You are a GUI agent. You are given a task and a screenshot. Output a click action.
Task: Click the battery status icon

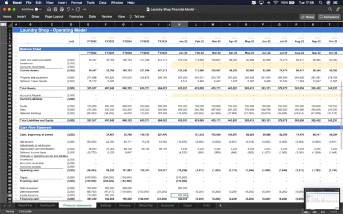(292, 3)
